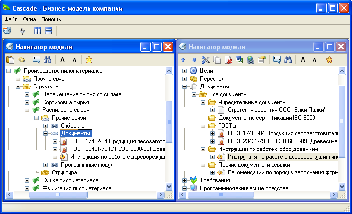Select Учредительные документы folder
This screenshot has width=352, height=214.
pyautogui.click(x=253, y=102)
